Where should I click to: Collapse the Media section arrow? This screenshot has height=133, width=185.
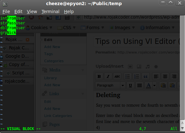[83, 70]
